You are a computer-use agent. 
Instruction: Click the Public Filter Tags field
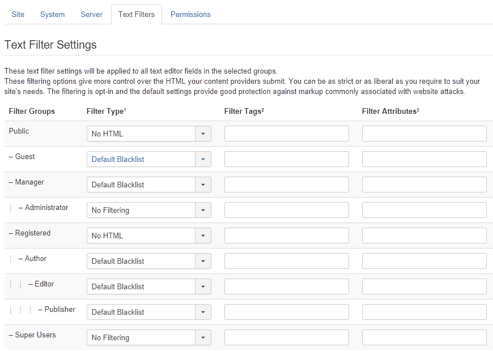tap(287, 134)
